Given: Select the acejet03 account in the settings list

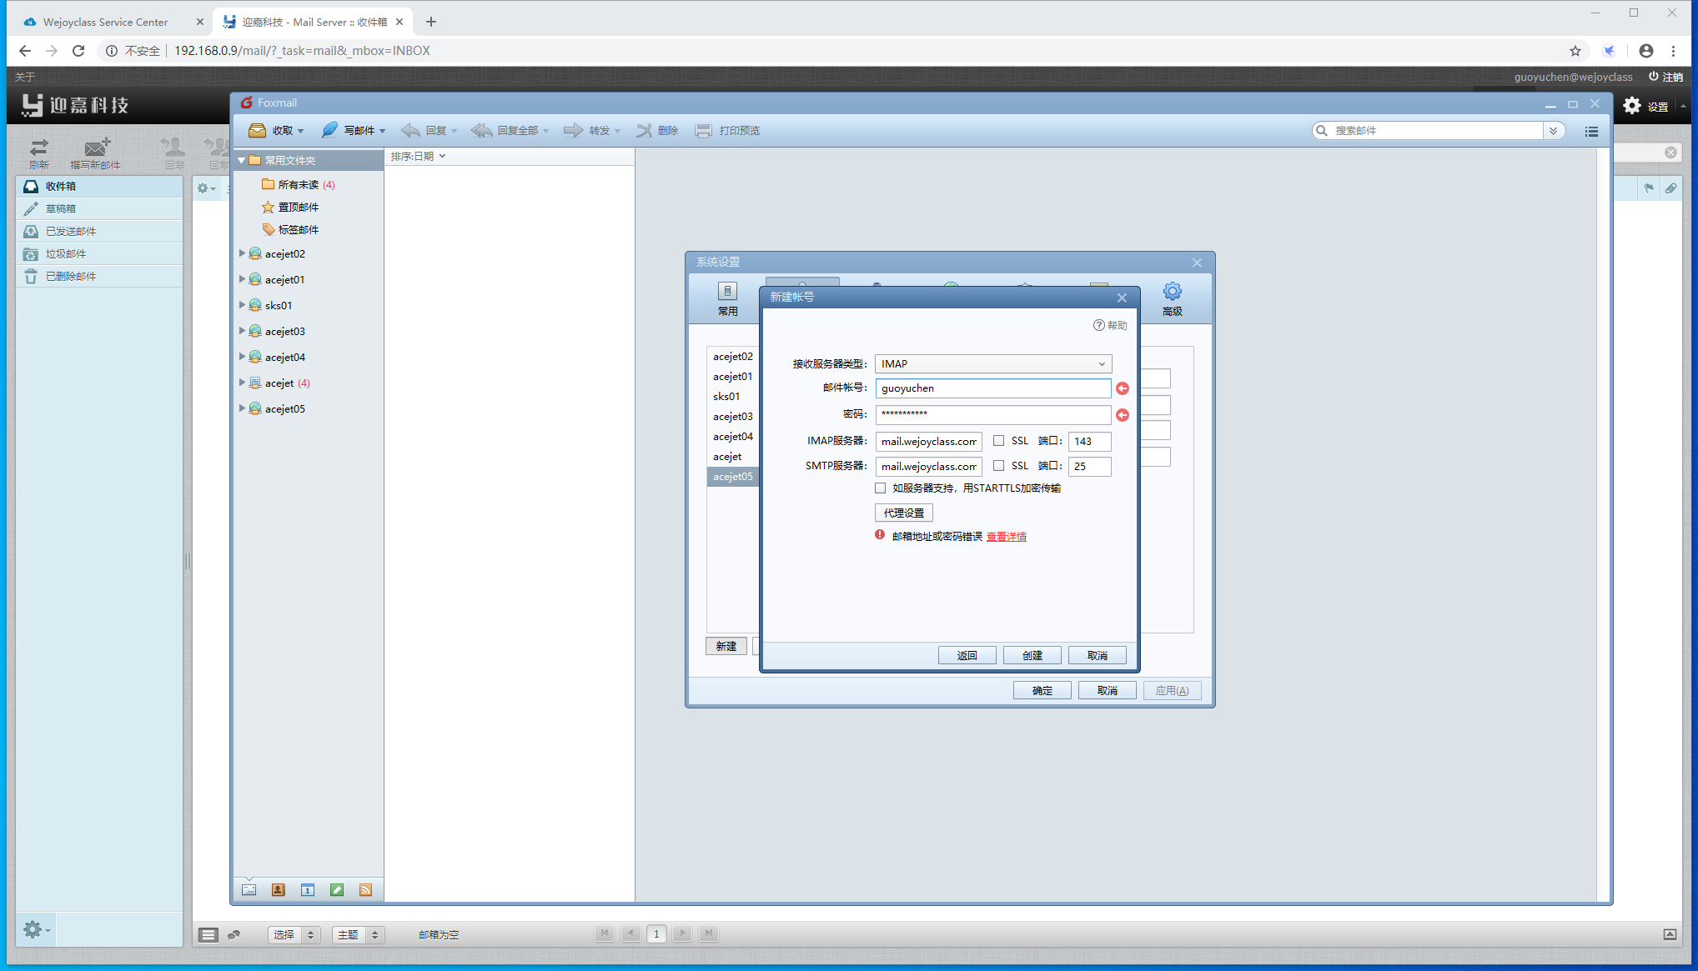Looking at the screenshot, I should (732, 417).
